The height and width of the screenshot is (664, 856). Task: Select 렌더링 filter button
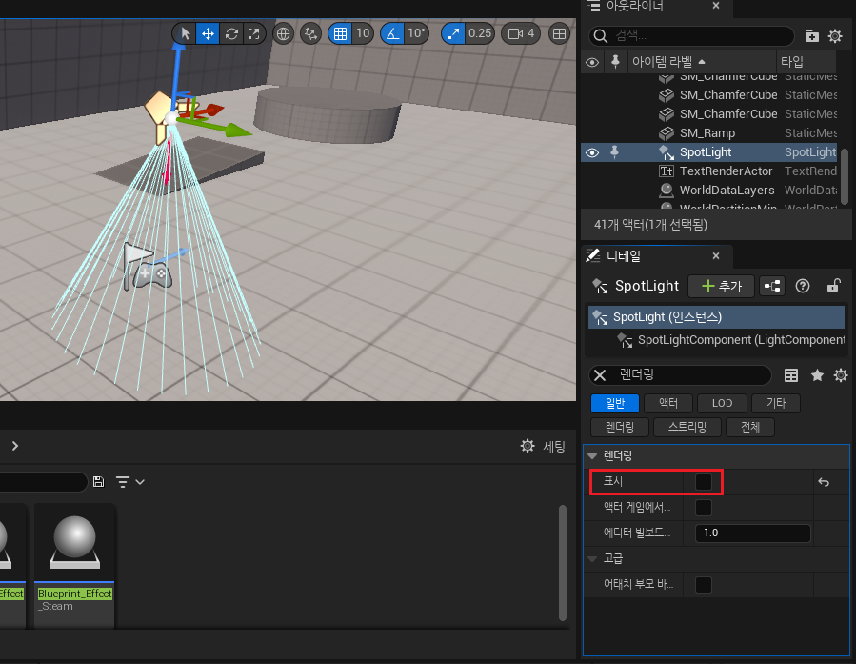coord(620,427)
